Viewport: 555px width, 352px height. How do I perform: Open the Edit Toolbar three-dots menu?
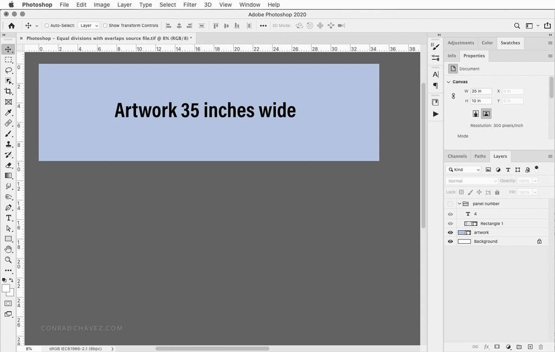[9, 270]
